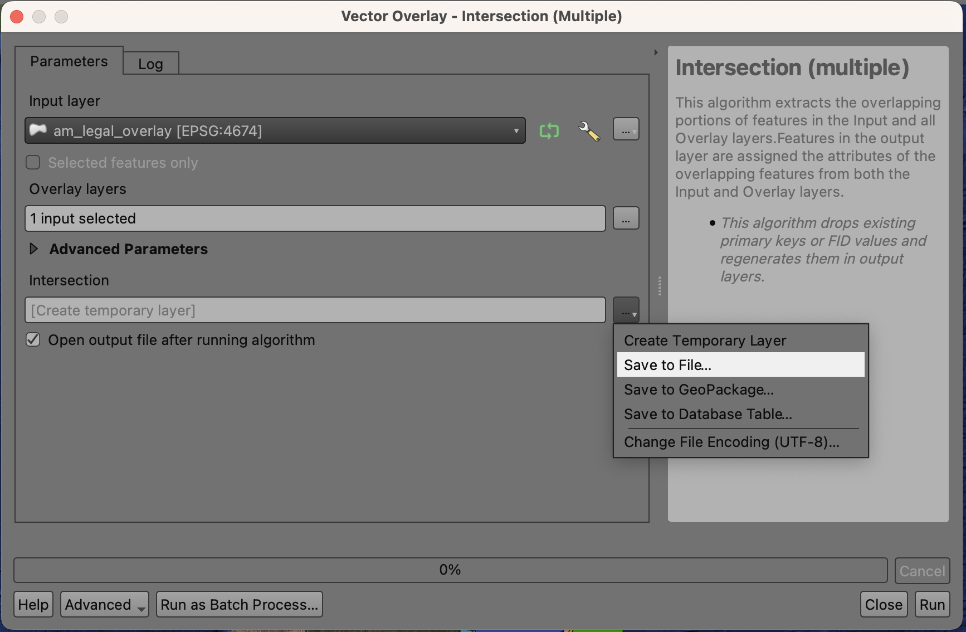The width and height of the screenshot is (966, 632).
Task: Click the browse button beside Input layer
Action: pos(626,130)
